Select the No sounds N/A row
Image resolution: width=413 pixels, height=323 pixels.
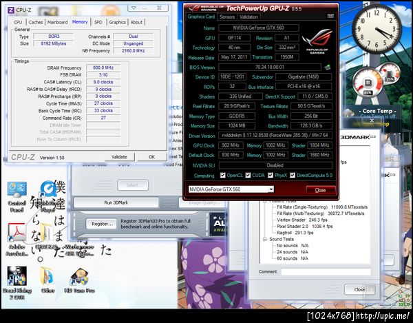tap(293, 246)
